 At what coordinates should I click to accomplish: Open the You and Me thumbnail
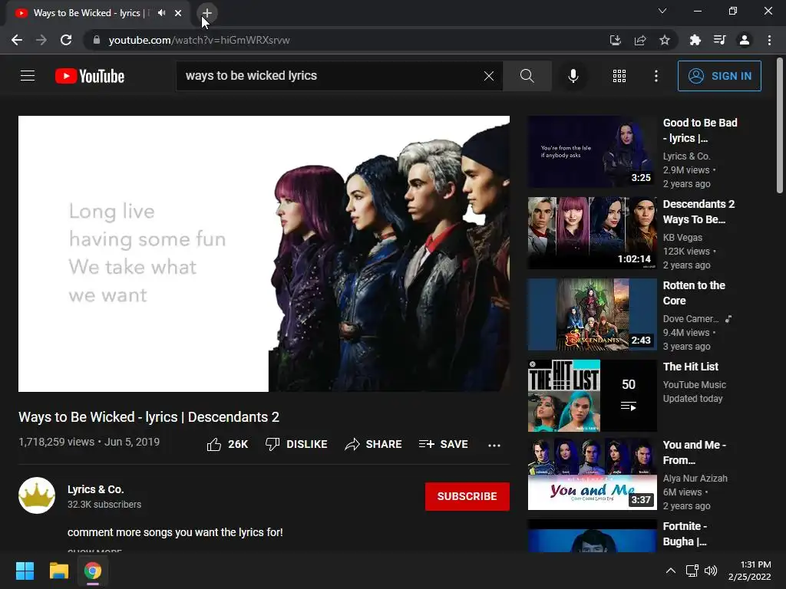(592, 474)
